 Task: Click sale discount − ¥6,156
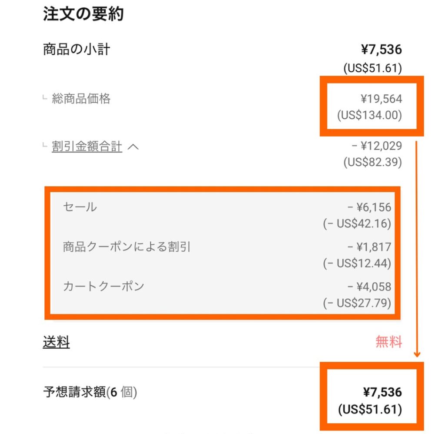point(369,207)
